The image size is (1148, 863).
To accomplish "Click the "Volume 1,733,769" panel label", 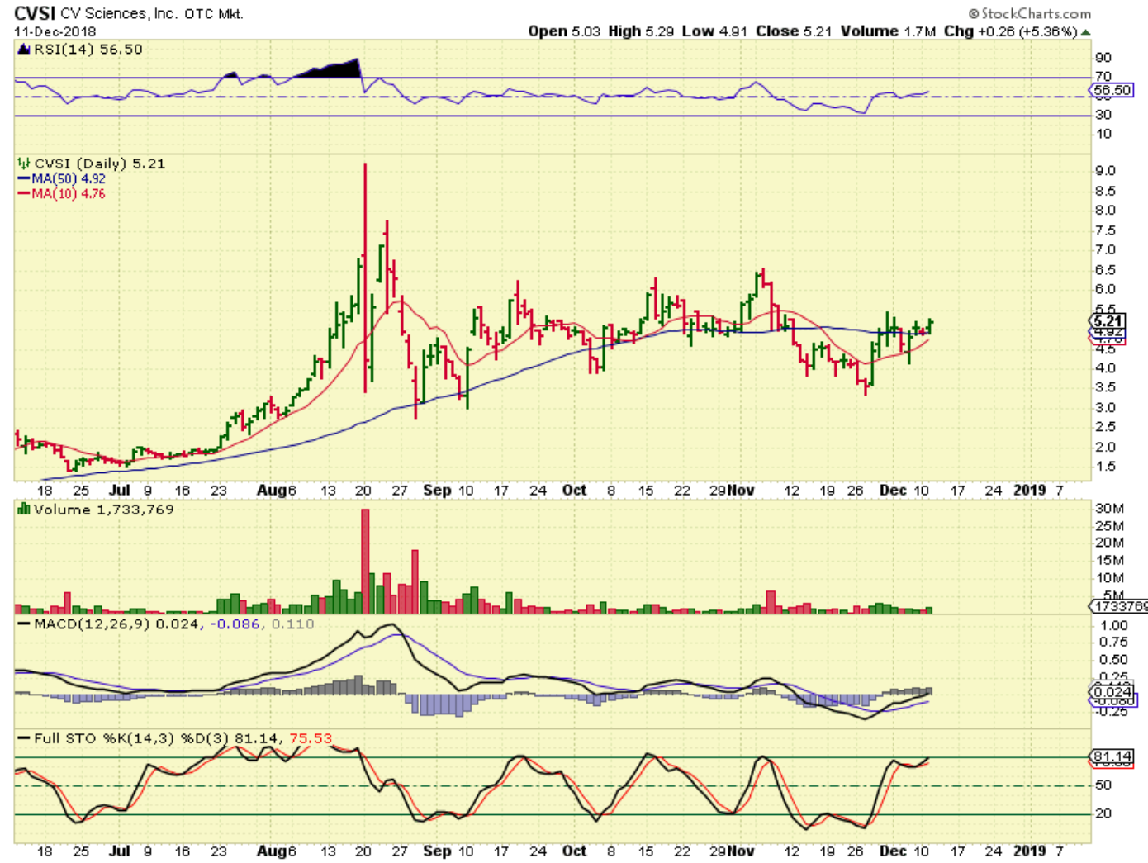I will click(104, 510).
